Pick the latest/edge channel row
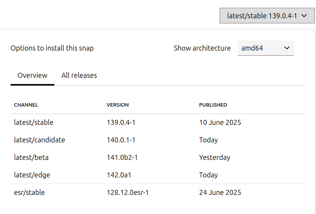The image size is (316, 214). click(32, 175)
